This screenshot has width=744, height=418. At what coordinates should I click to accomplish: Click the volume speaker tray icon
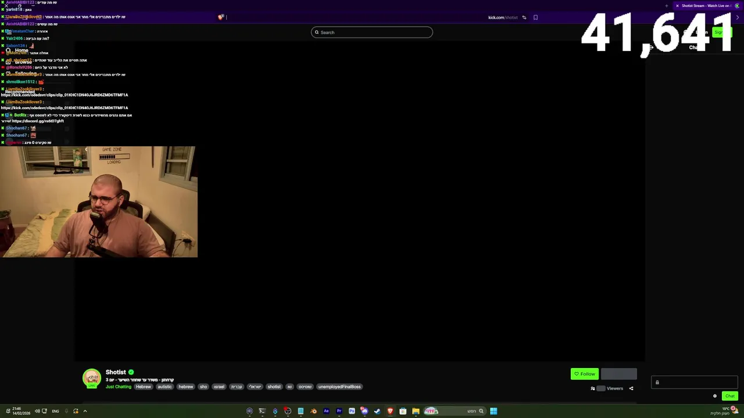[x=37, y=411]
